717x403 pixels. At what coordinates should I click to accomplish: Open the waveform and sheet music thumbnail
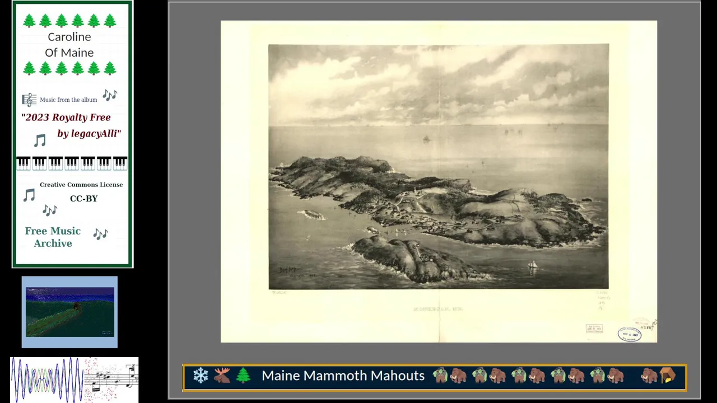pos(75,380)
